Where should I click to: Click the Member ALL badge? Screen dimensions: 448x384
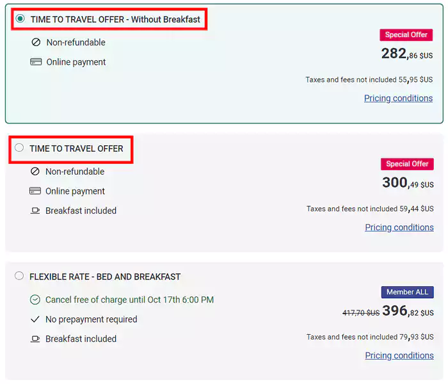click(x=408, y=292)
